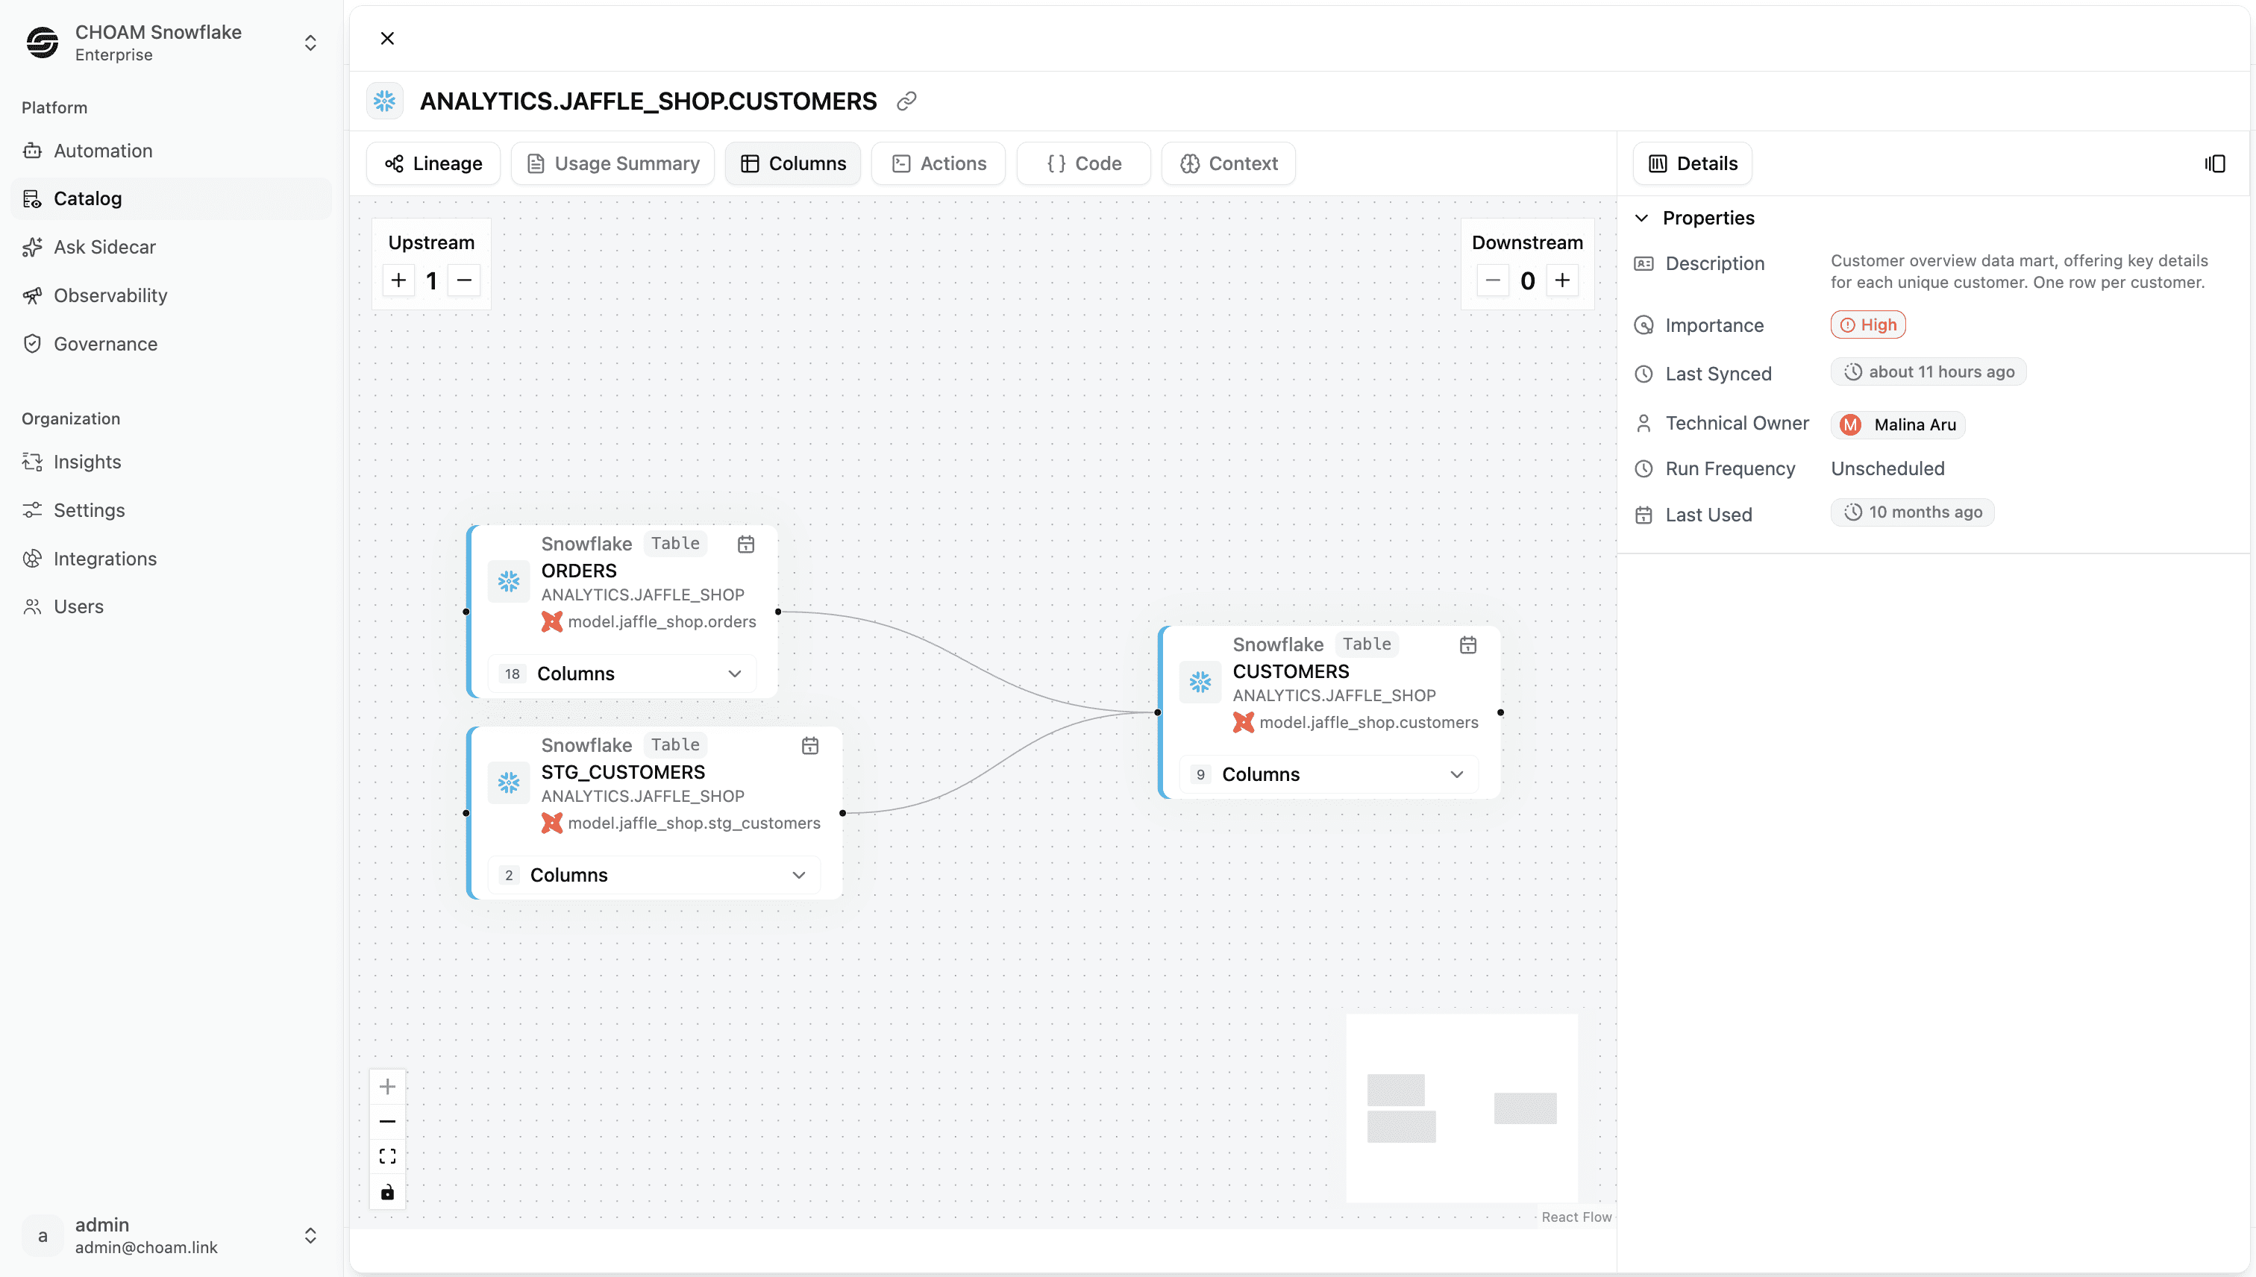The width and height of the screenshot is (2256, 1277).
Task: Zoom out using the canvas minus control
Action: 387,1122
